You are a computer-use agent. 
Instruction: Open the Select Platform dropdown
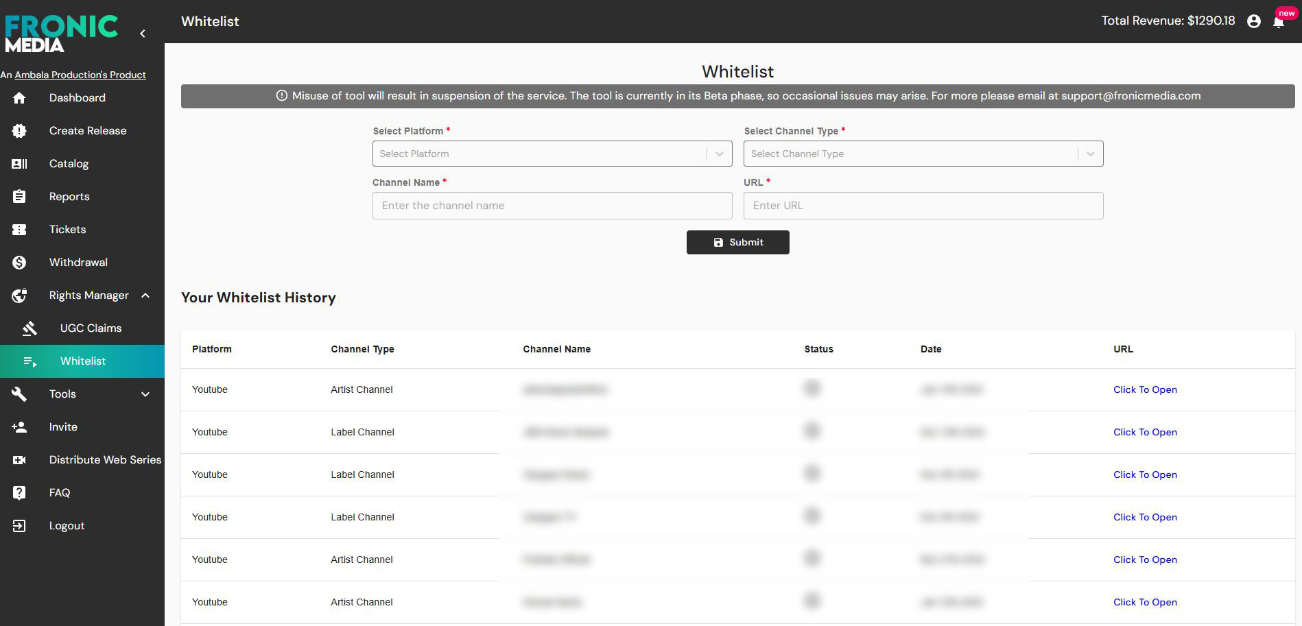pyautogui.click(x=552, y=154)
